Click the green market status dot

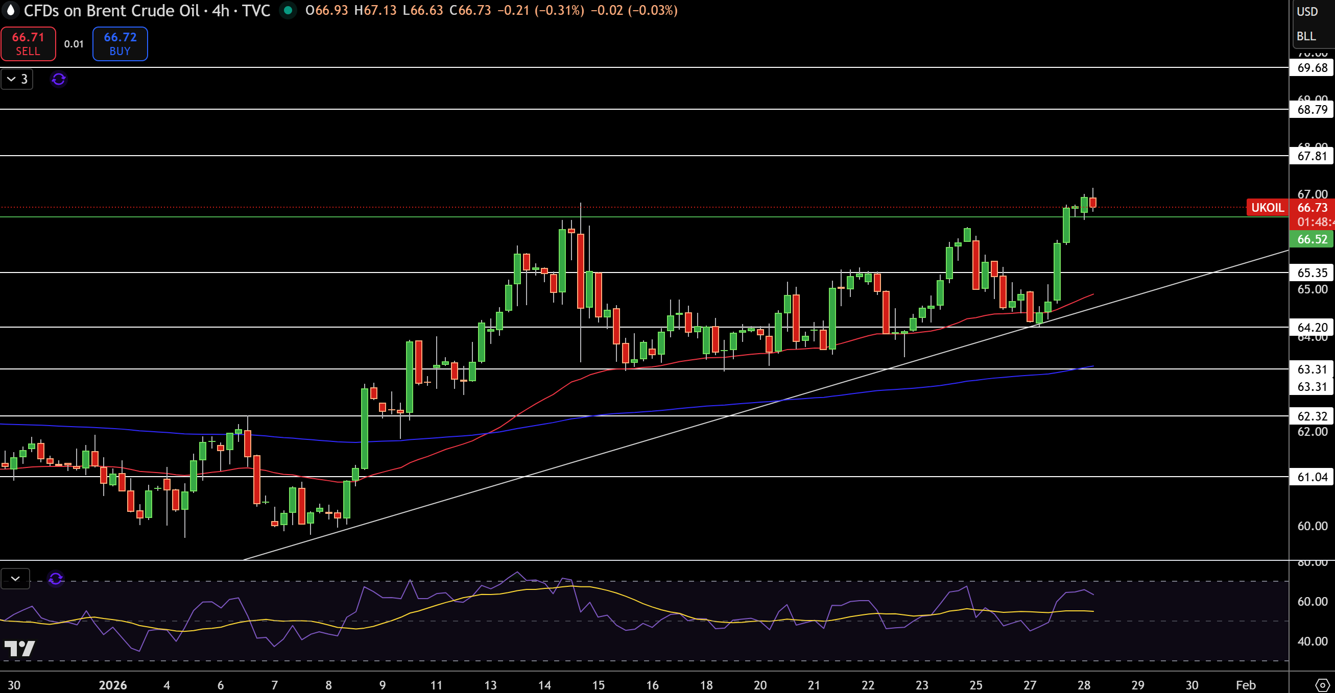[288, 10]
